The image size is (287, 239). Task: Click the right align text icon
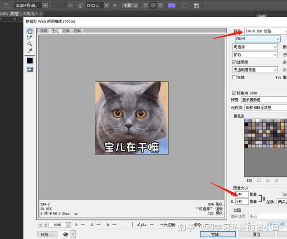[160, 5]
